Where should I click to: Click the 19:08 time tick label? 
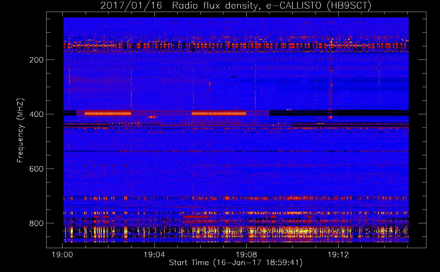pyautogui.click(x=246, y=255)
